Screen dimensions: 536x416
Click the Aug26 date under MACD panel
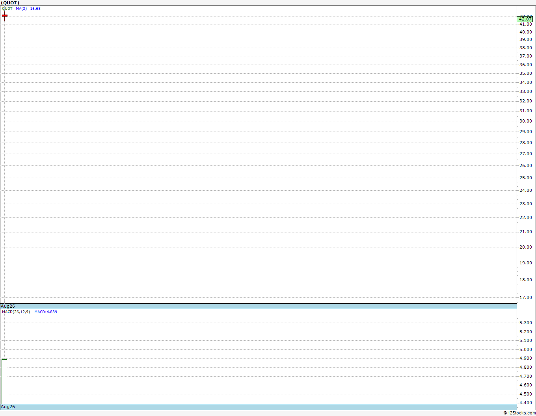coord(8,407)
